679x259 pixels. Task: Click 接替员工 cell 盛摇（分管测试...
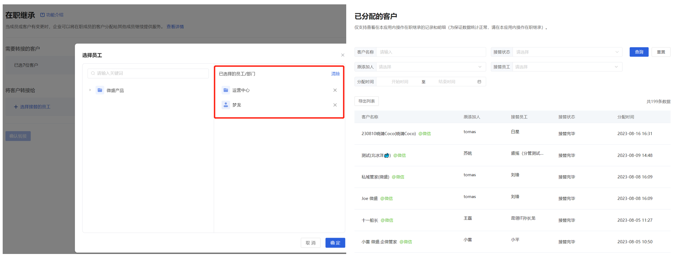tap(527, 153)
